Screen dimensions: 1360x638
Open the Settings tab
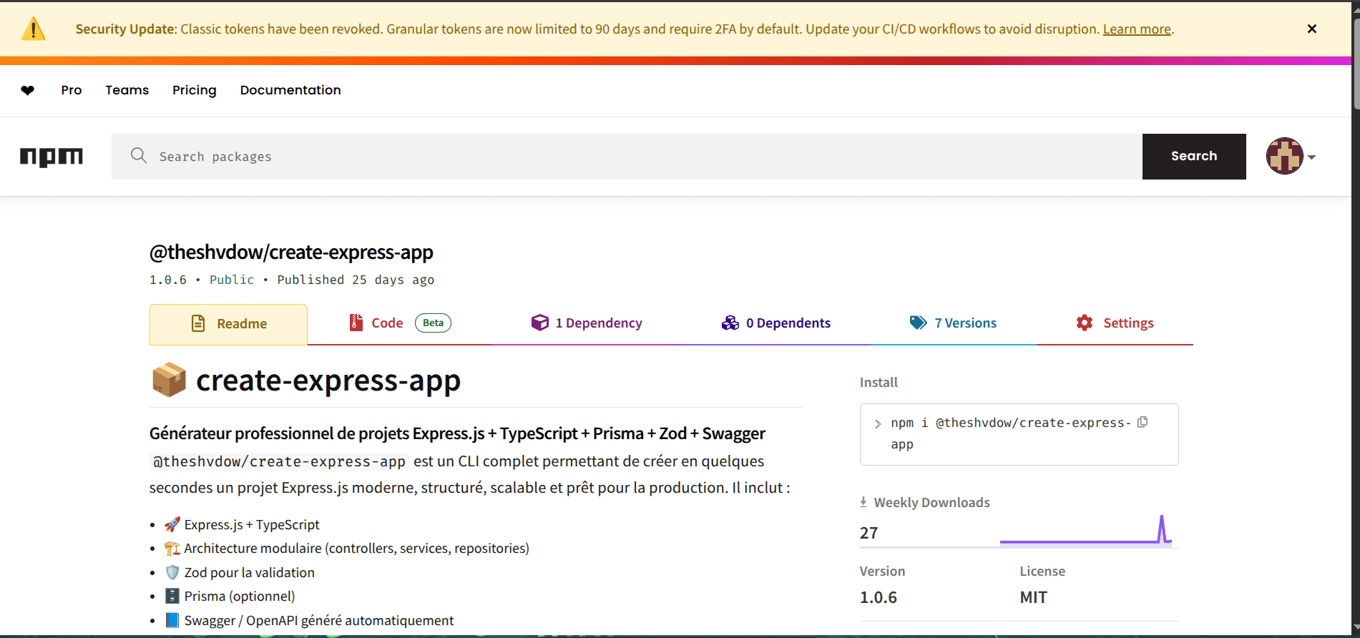pos(1115,323)
